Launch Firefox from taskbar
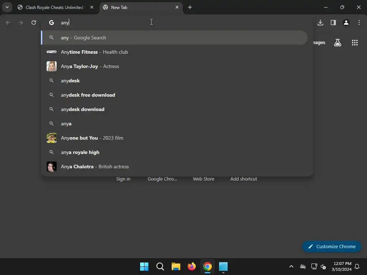367x275 pixels. coord(192,266)
